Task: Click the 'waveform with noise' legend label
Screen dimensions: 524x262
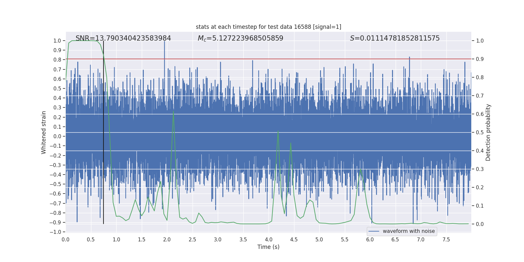Action: point(409,231)
